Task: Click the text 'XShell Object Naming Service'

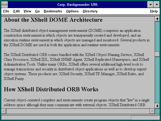Action: coord(108,55)
